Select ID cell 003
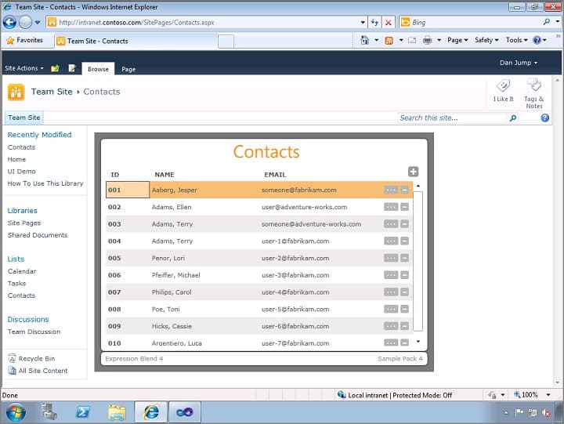This screenshot has height=424, width=564. click(x=114, y=224)
